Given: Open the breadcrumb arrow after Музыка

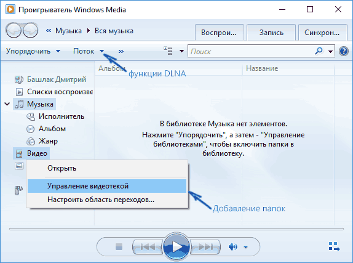Looking at the screenshot, I should tap(89, 30).
